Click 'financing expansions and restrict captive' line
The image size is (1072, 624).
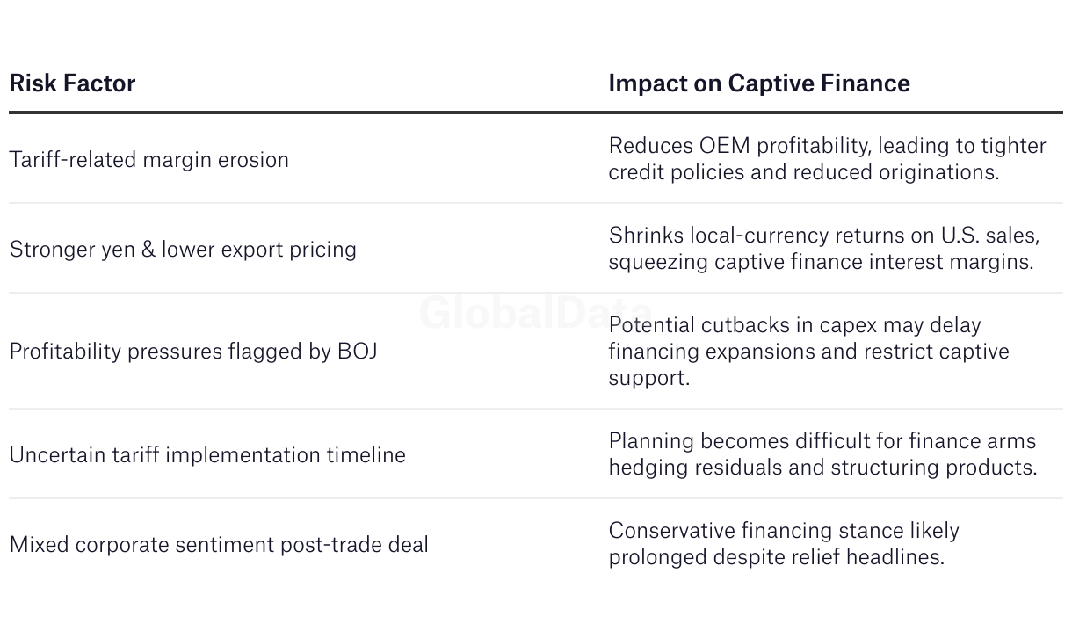click(x=808, y=352)
